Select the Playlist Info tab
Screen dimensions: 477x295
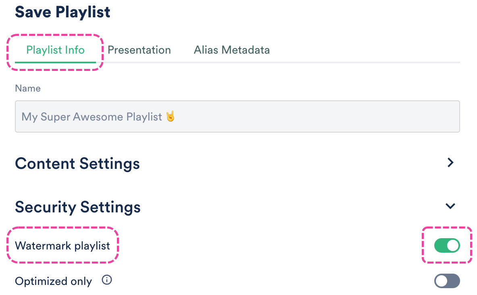55,50
